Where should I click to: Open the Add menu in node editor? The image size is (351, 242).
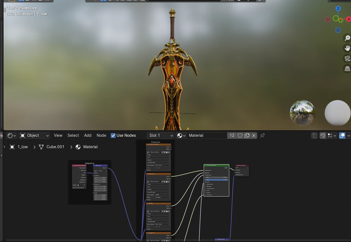click(x=88, y=135)
